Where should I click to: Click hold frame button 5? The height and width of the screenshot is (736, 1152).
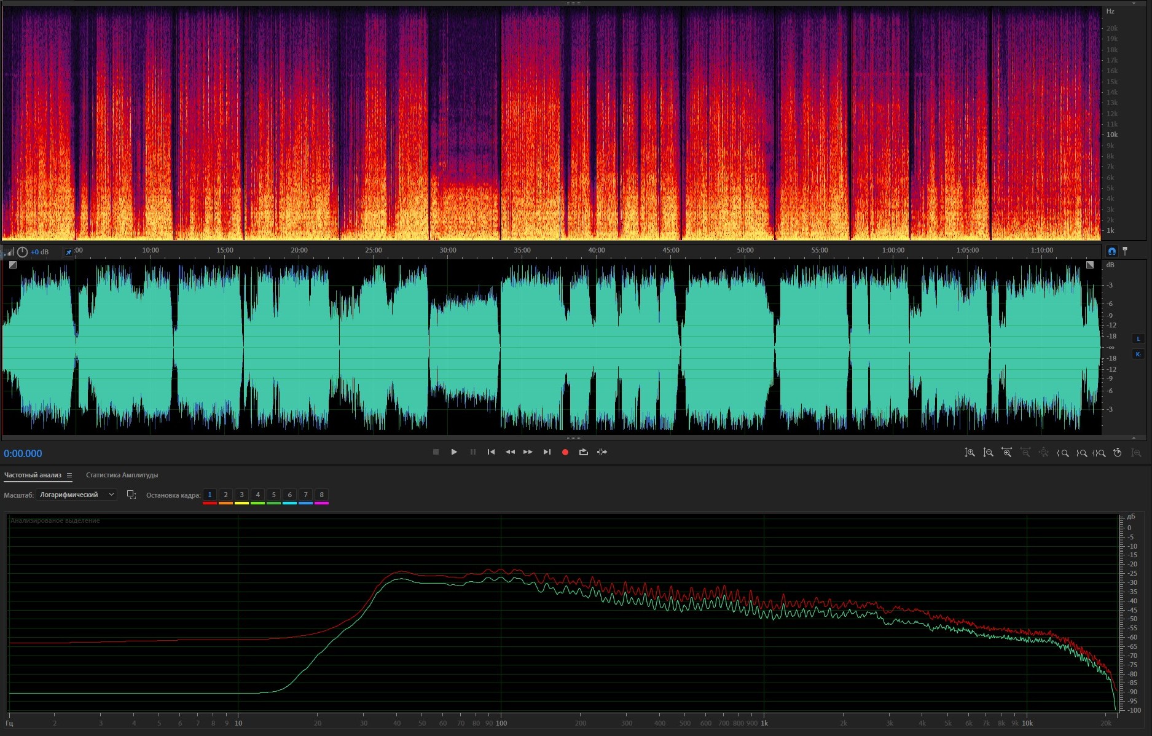tap(273, 495)
